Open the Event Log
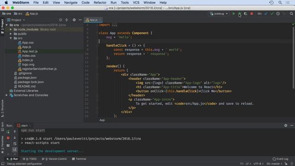Viewport: 295px width, 166px height. pos(280,159)
